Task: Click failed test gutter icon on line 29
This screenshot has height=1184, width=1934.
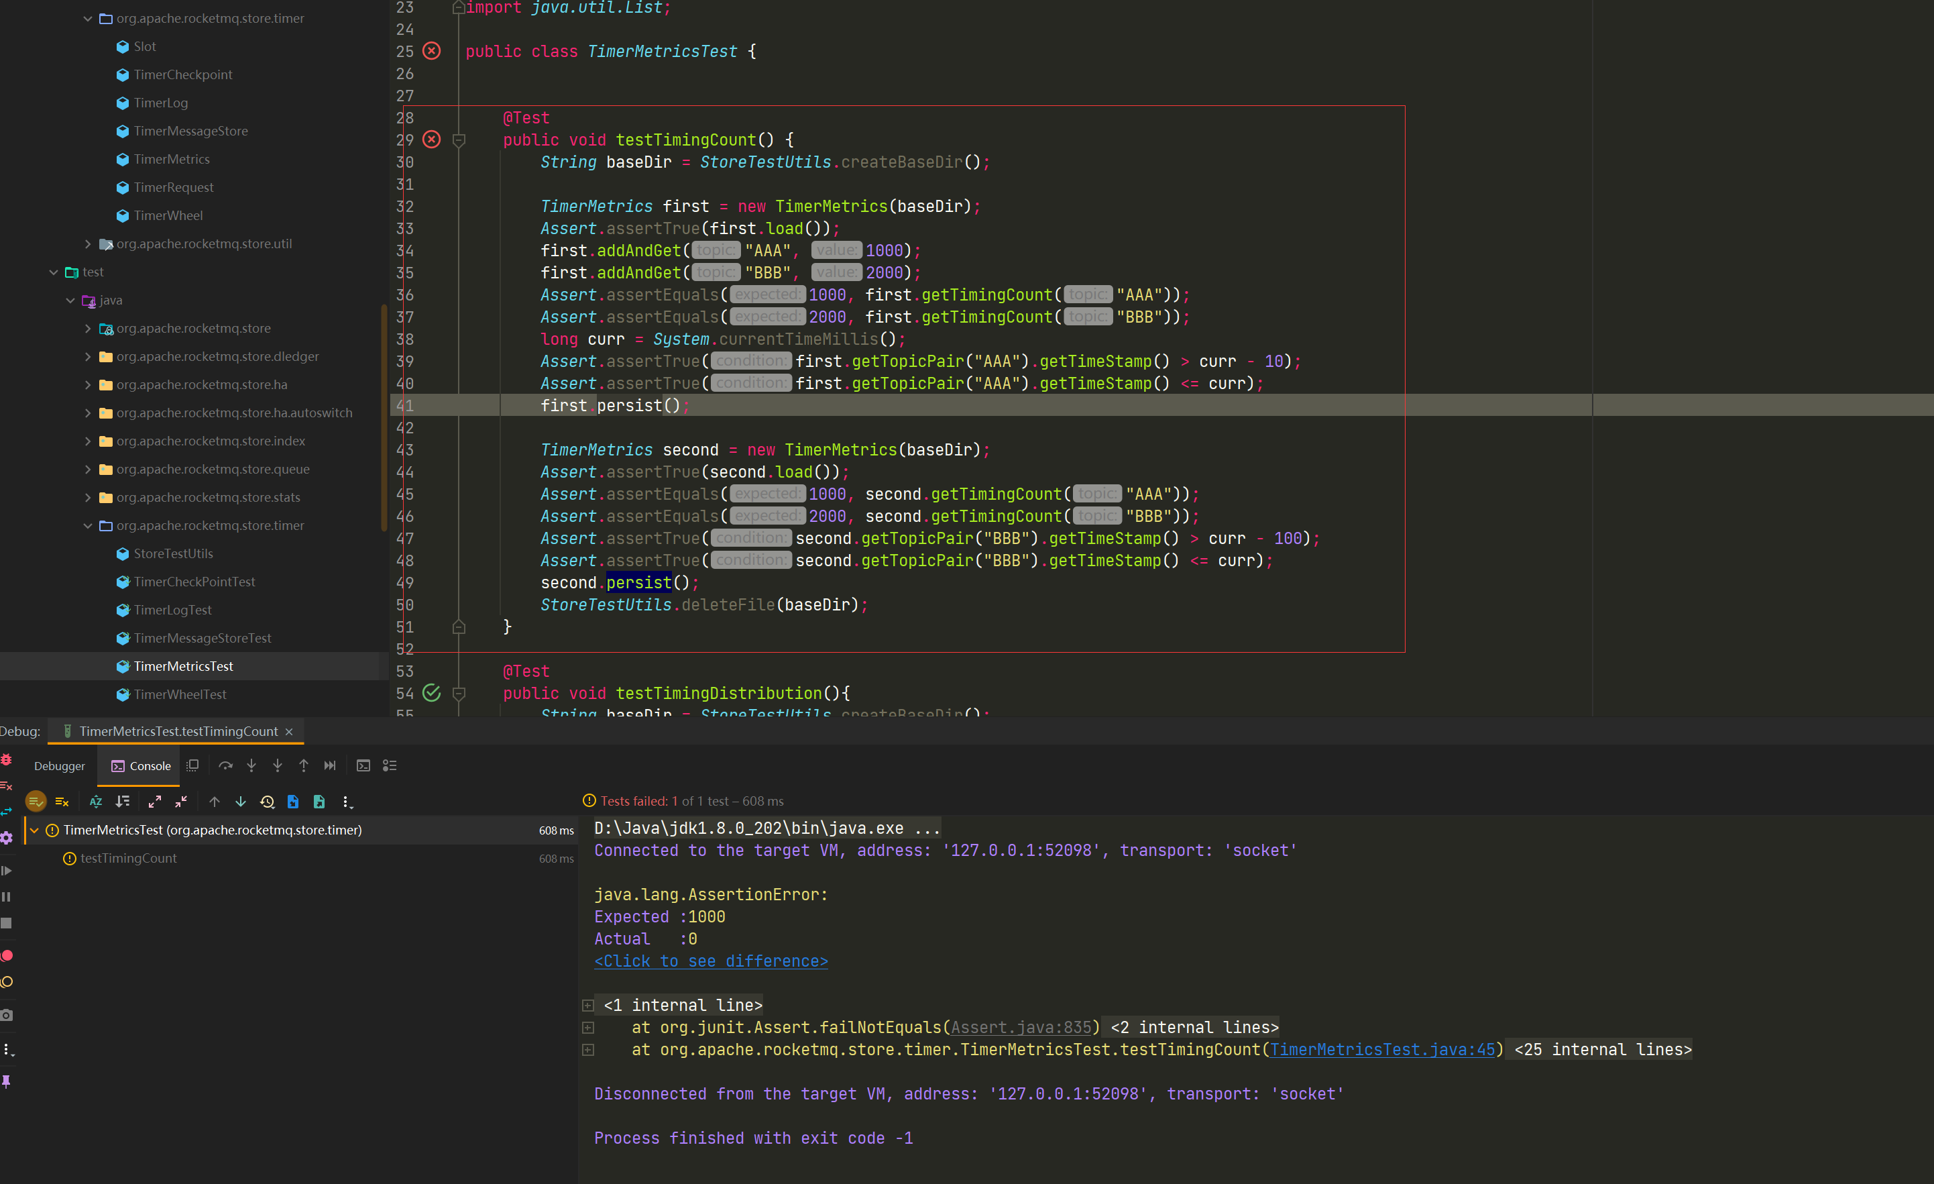Action: (x=432, y=140)
